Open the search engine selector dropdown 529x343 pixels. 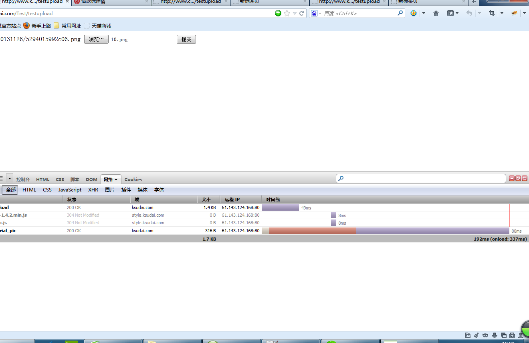pos(320,14)
